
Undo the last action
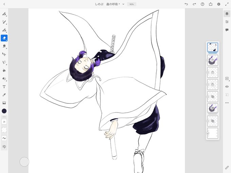[186, 4]
